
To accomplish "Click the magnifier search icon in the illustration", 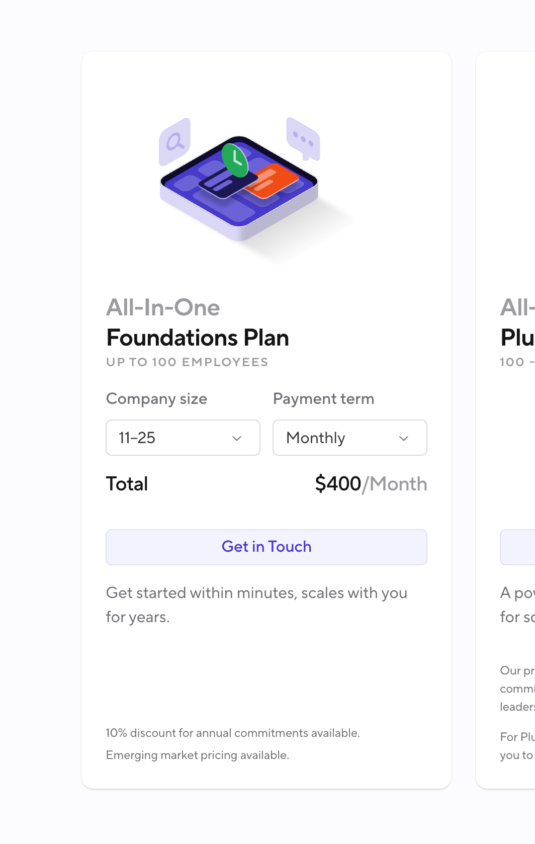I will pyautogui.click(x=174, y=141).
